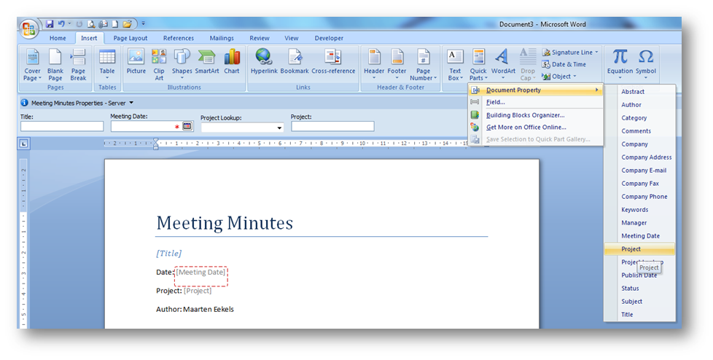The image size is (713, 360).
Task: Insert a SmartArt graphic
Action: (x=207, y=61)
